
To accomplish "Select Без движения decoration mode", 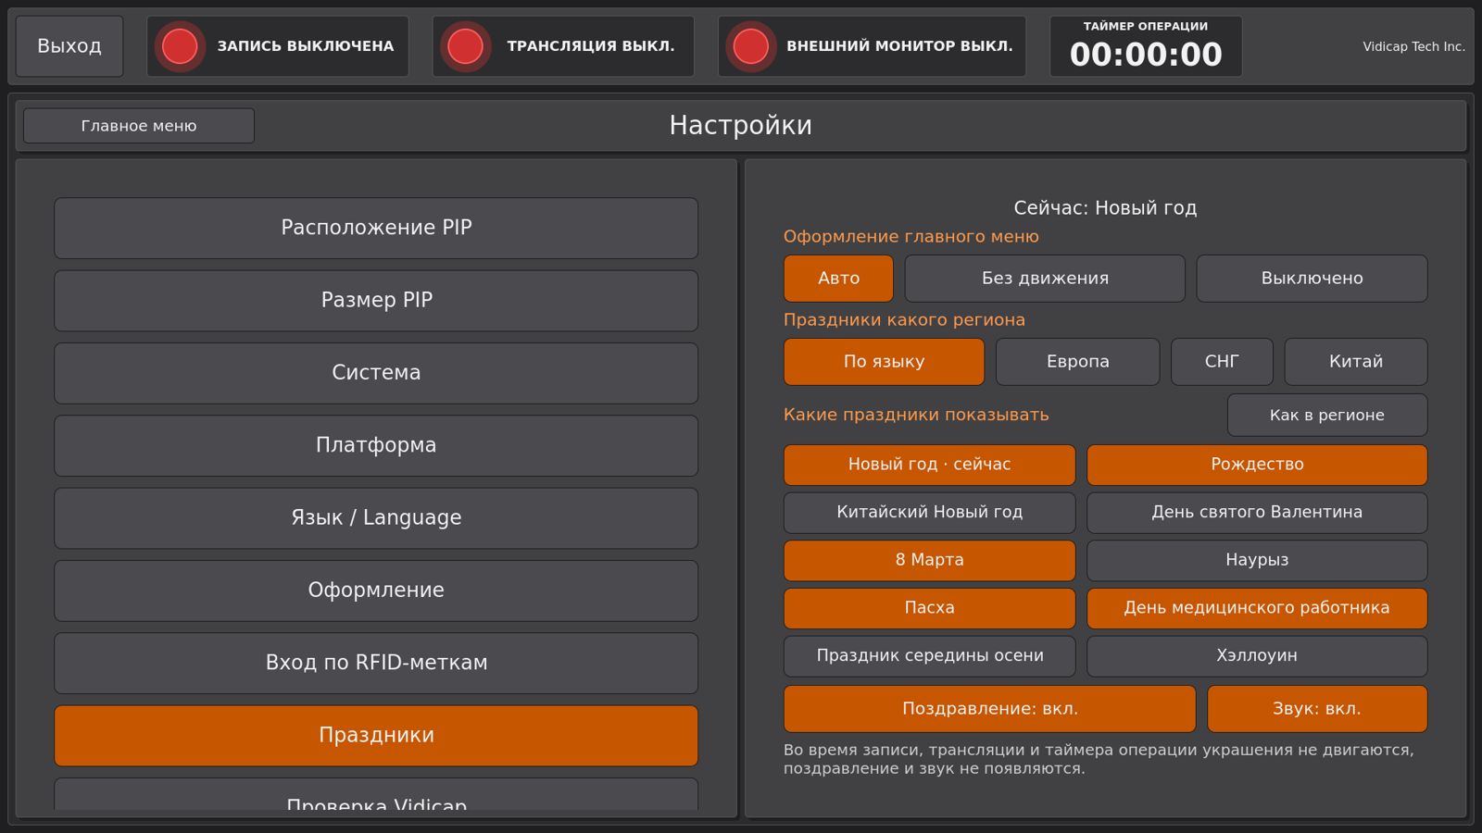I will click(1045, 279).
